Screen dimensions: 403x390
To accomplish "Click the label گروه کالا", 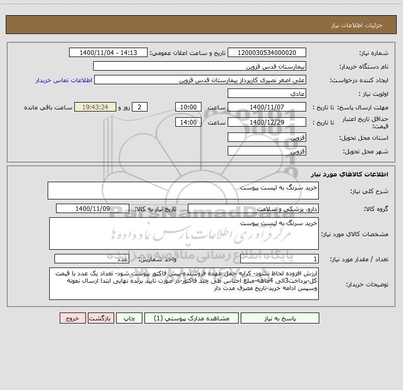I will tap(376, 209).
